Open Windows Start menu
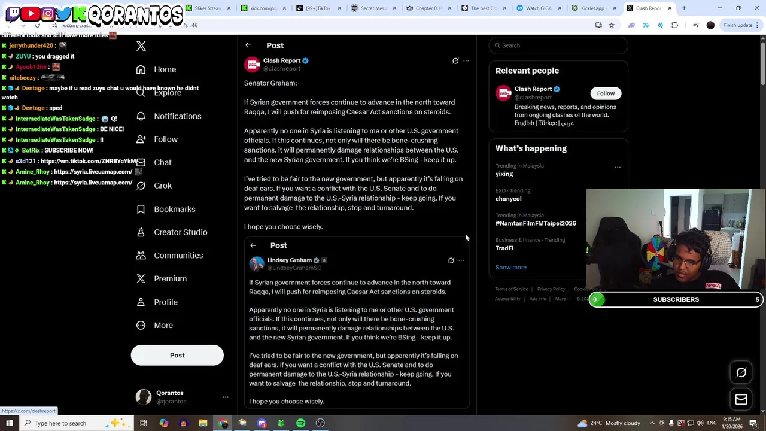The width and height of the screenshot is (766, 431). (10, 423)
